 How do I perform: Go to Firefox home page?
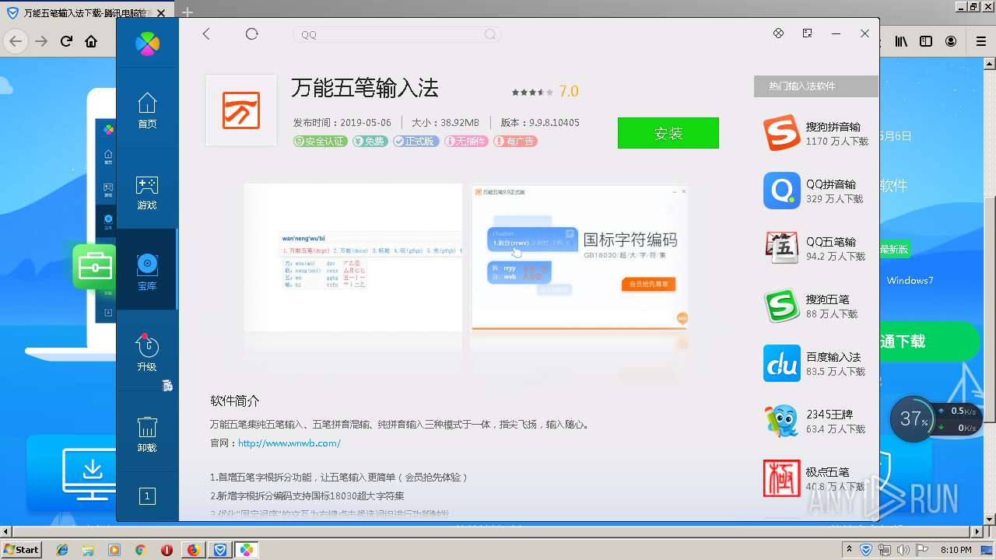(91, 41)
